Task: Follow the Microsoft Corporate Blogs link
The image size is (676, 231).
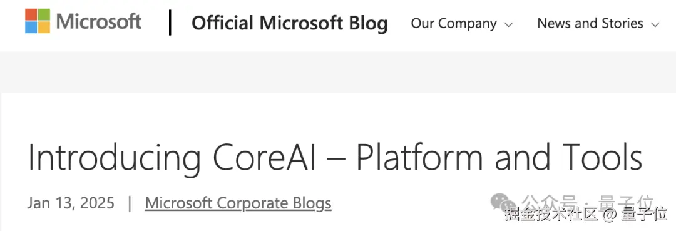Action: pyautogui.click(x=238, y=203)
